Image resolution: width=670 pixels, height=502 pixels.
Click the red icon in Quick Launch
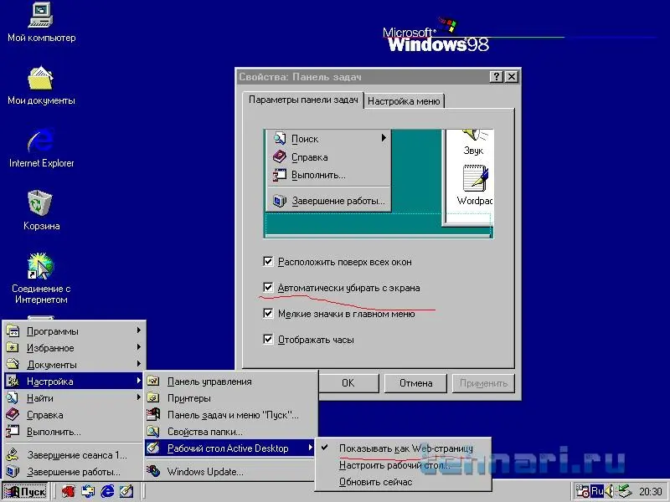click(x=68, y=491)
